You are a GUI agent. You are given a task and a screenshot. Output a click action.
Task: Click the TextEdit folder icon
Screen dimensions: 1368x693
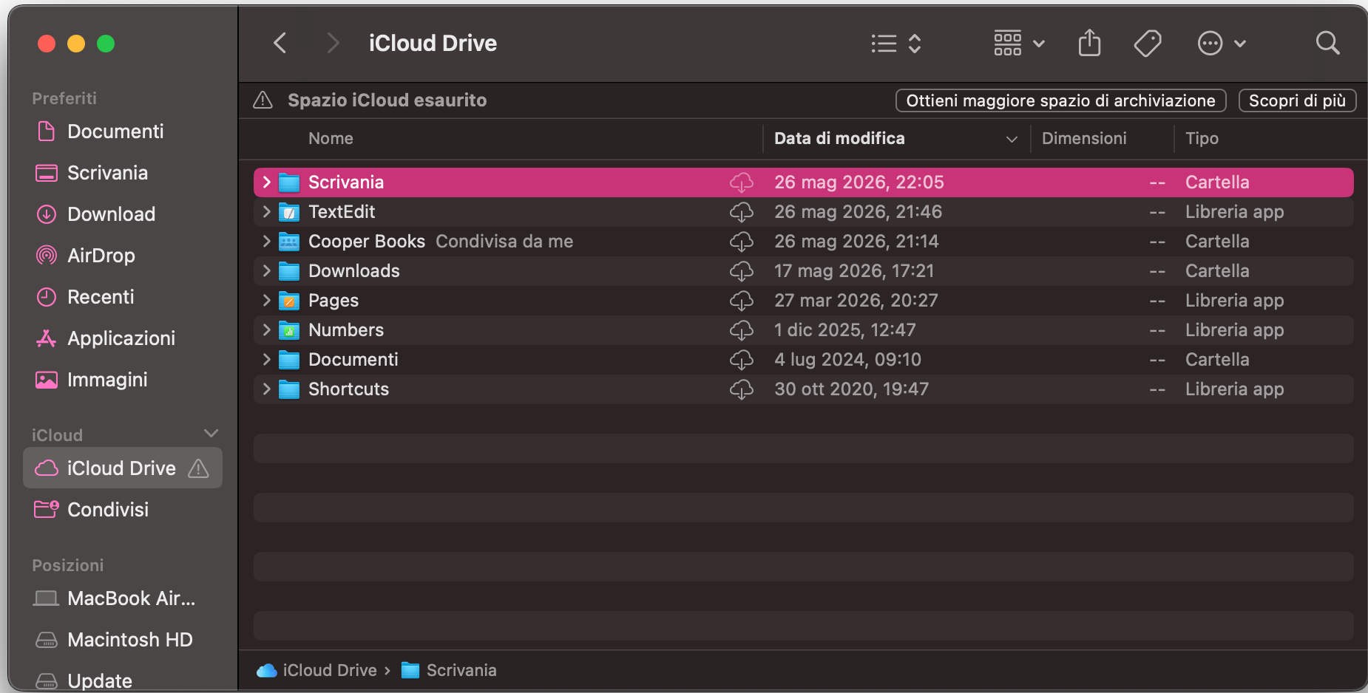point(289,212)
